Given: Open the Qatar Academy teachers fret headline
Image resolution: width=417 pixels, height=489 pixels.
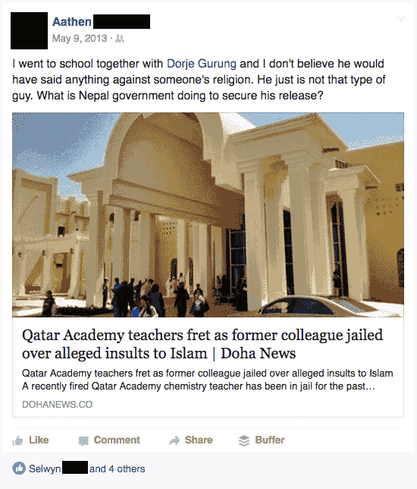Looking at the screenshot, I should click(202, 344).
